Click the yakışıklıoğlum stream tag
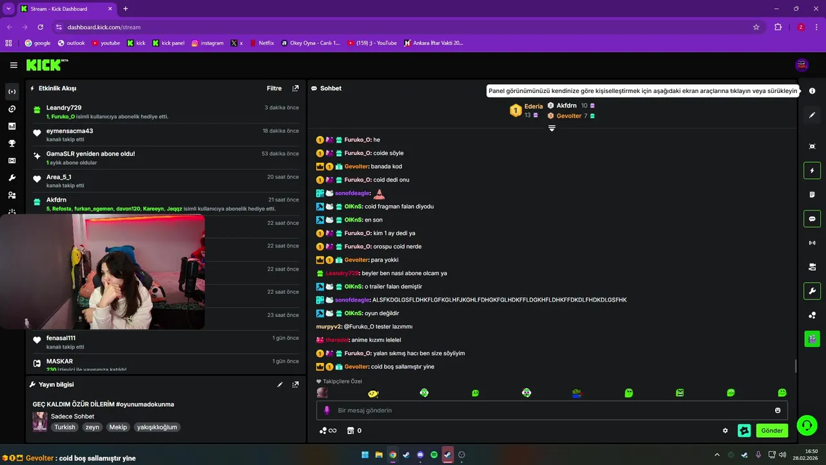Image resolution: width=826 pixels, height=465 pixels. pos(157,427)
